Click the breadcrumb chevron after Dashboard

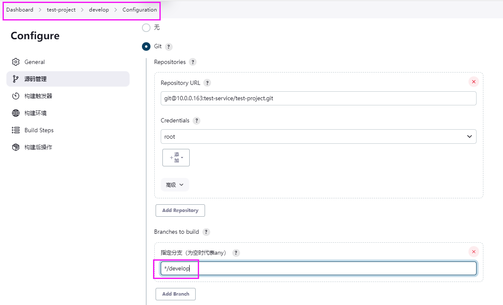[x=40, y=10]
